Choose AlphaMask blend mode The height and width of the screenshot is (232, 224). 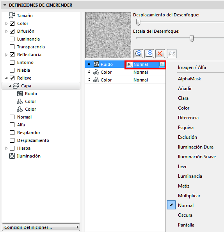pos(189,79)
